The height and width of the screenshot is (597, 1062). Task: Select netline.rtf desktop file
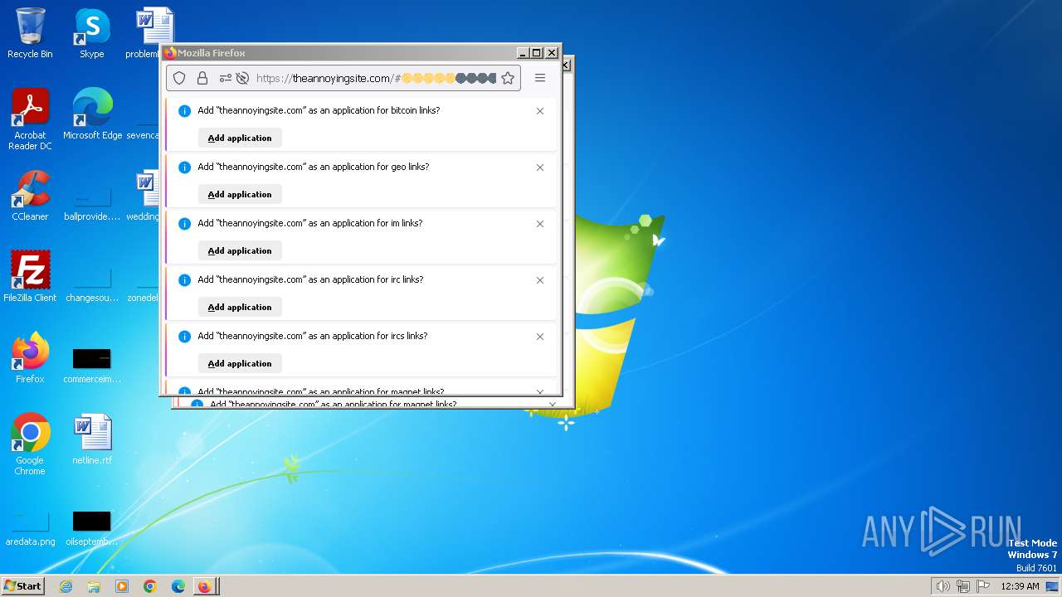point(92,439)
